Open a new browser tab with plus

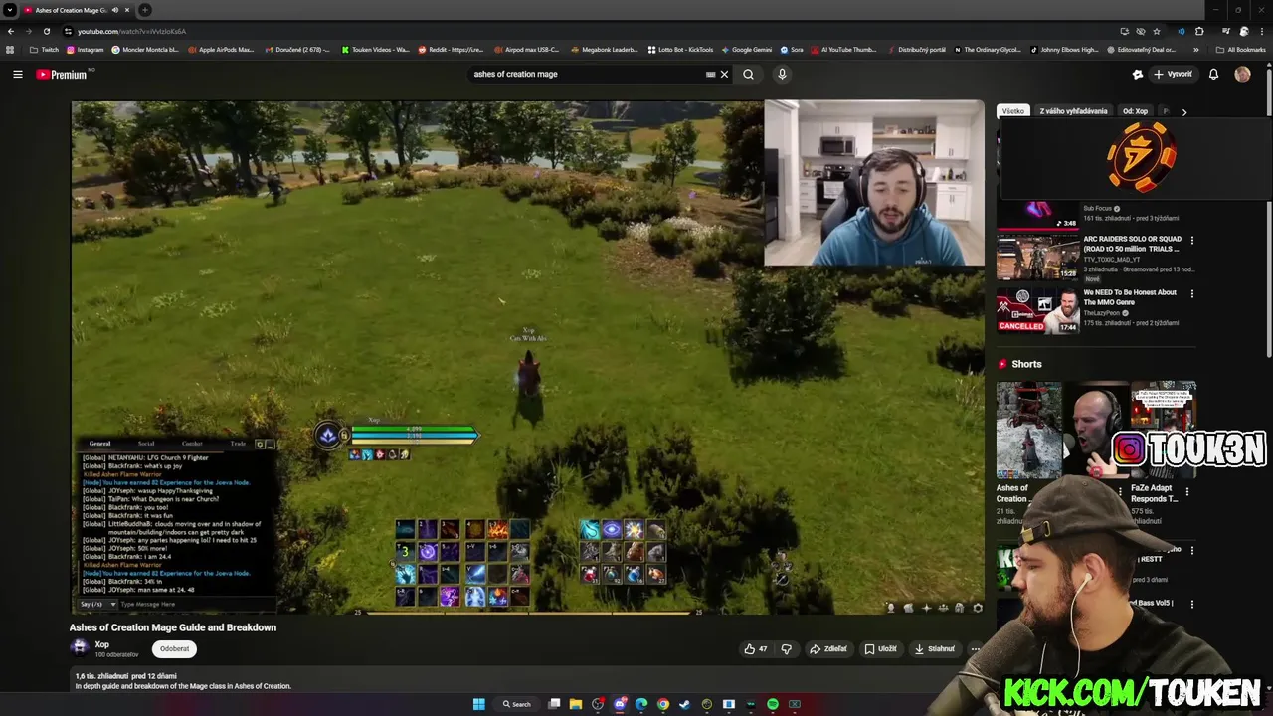tap(144, 10)
